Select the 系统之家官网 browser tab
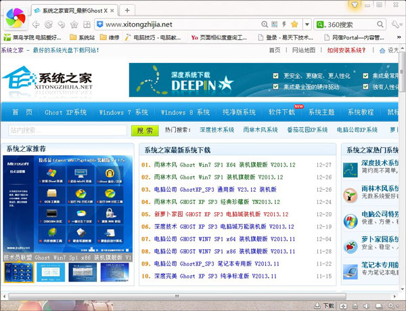This screenshot has height=311, width=406. pos(74,11)
